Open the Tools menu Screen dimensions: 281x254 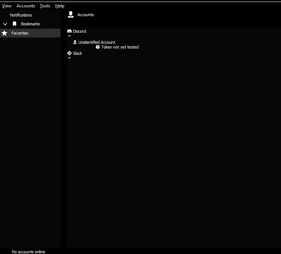(x=45, y=6)
